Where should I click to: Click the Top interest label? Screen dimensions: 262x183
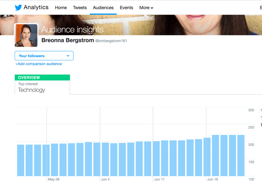28,84
